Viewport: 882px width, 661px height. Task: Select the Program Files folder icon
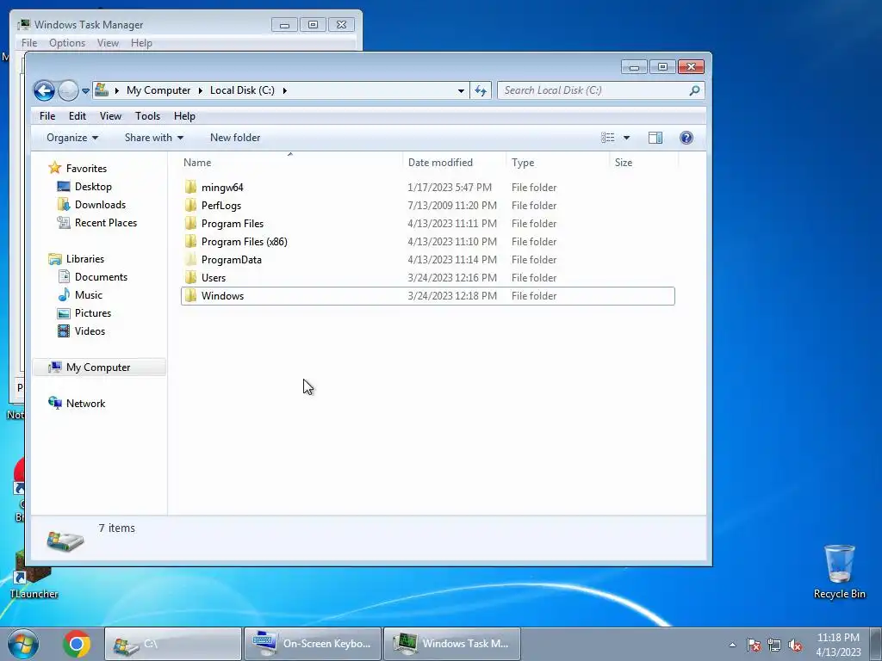[x=190, y=223]
